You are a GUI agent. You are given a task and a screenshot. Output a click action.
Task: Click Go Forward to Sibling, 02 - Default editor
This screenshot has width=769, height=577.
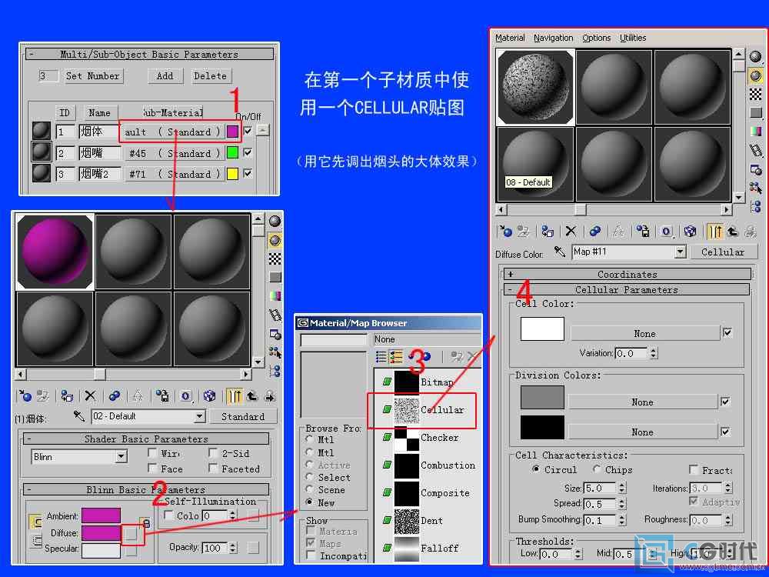tap(270, 396)
